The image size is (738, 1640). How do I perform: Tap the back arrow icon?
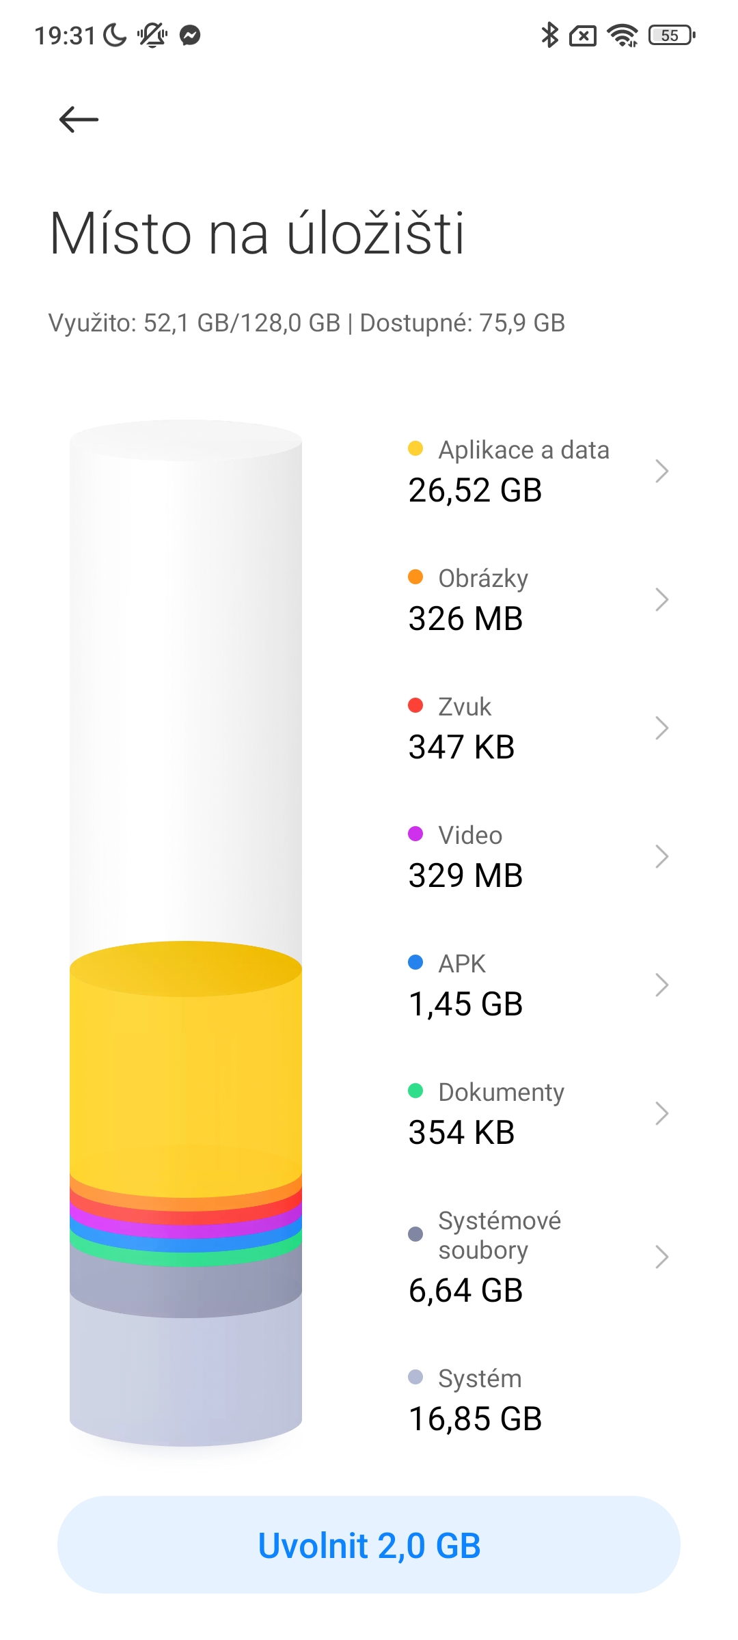pyautogui.click(x=79, y=120)
